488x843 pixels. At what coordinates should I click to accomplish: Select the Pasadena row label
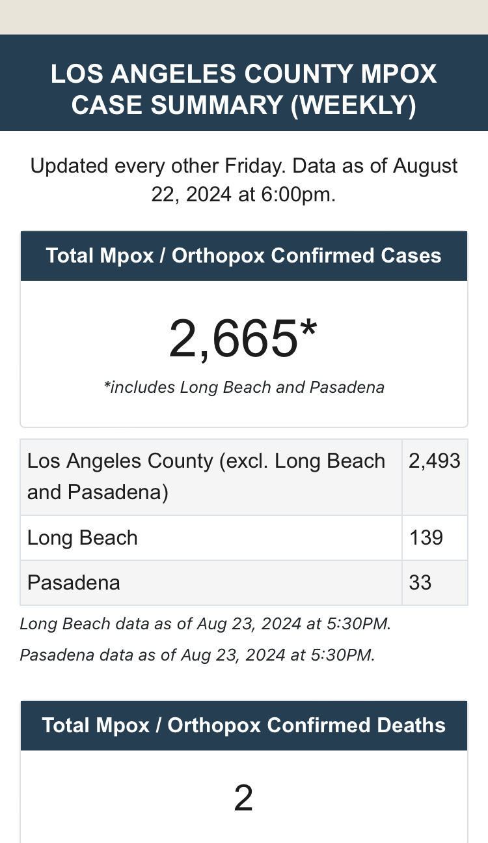74,582
